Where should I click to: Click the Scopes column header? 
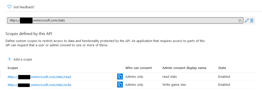point(13,68)
